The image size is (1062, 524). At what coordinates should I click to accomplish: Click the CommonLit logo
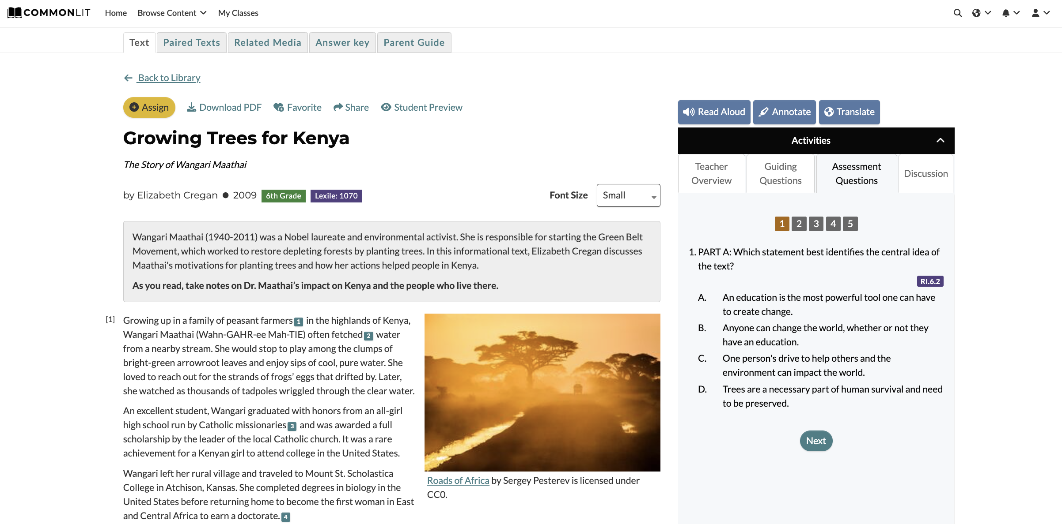click(x=49, y=13)
